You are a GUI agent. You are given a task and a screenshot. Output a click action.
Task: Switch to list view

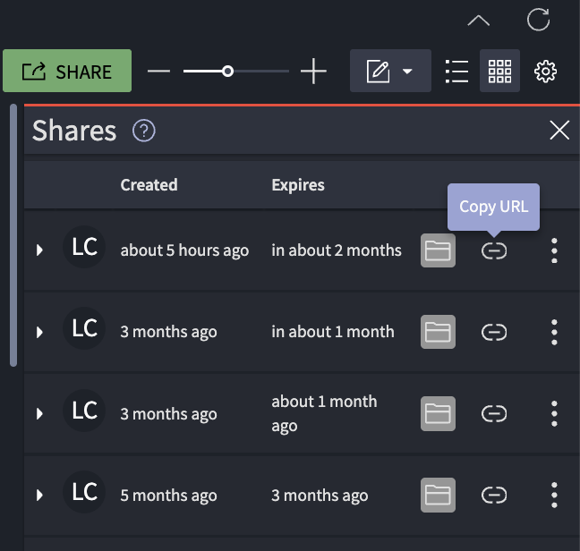coord(457,72)
